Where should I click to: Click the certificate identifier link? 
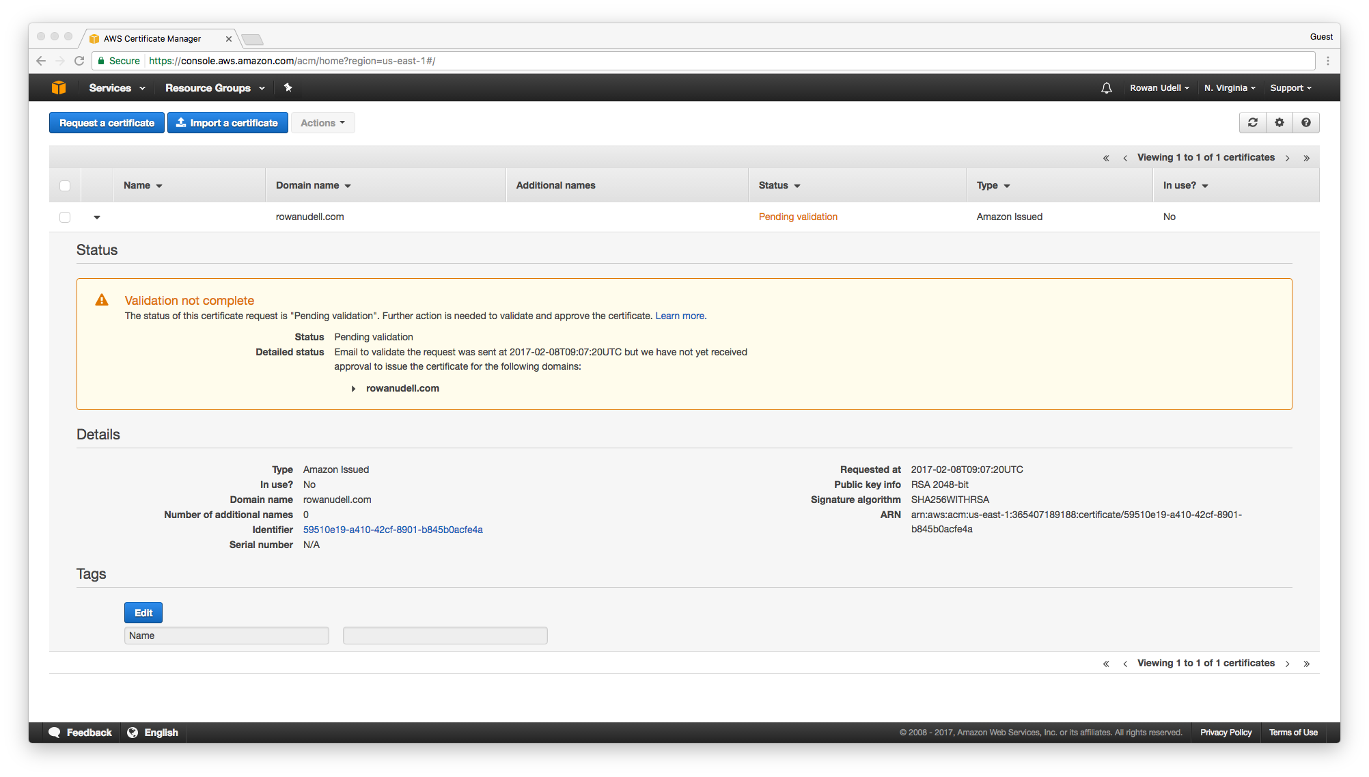coord(393,530)
